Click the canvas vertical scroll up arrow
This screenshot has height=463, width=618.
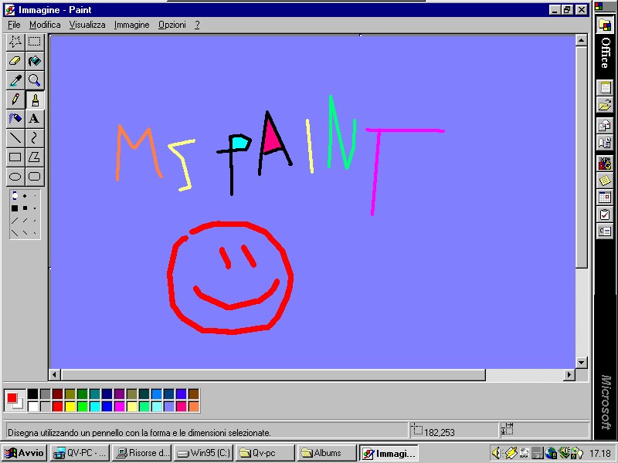coord(582,41)
